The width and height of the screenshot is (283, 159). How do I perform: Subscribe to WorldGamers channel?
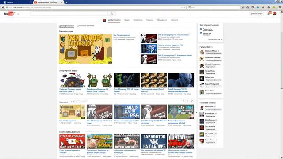pyautogui.click(x=210, y=123)
